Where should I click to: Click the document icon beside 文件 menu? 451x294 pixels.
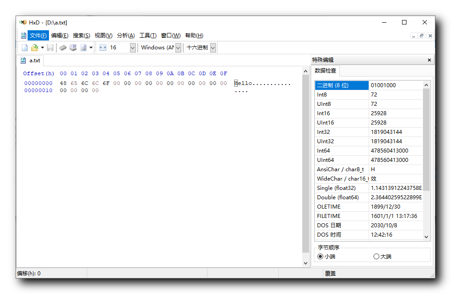point(24,35)
